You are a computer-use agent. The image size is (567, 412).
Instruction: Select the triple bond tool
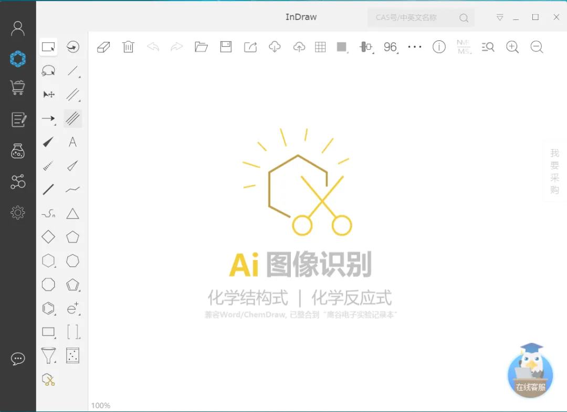point(72,118)
